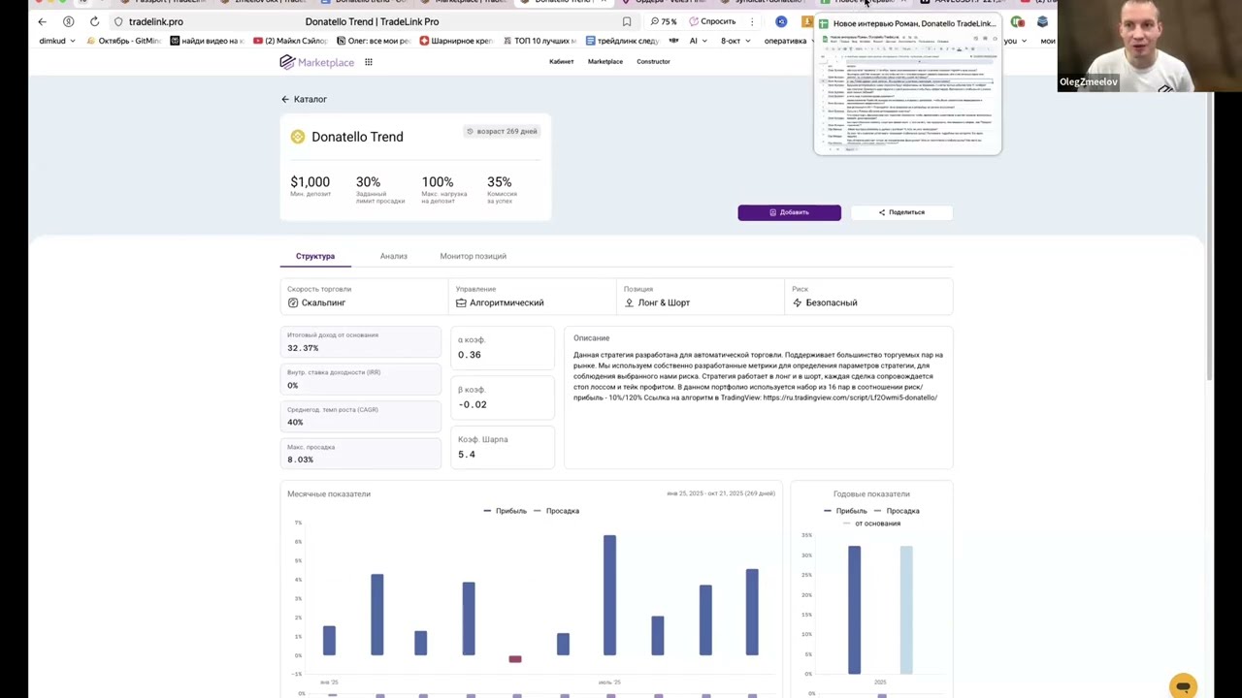
Task: Click the red negative bar in monthly chart
Action: (x=515, y=659)
